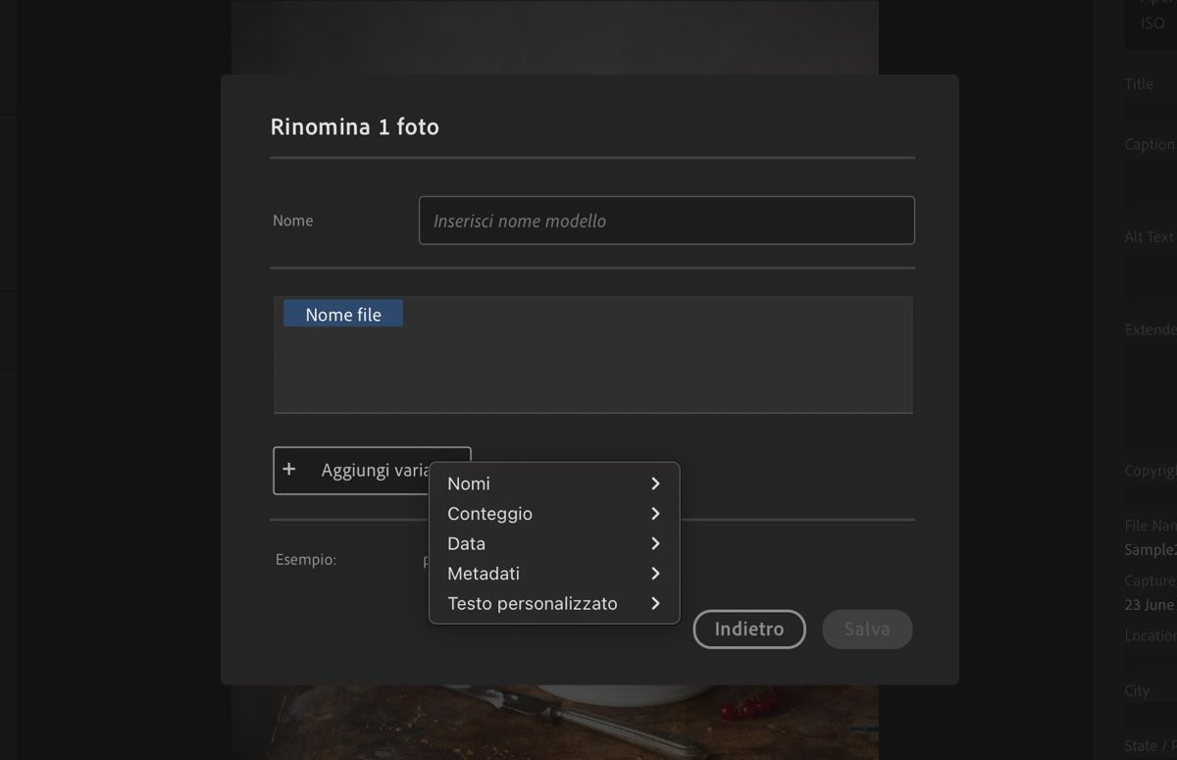Click the Copyright label in the background panel
The height and width of the screenshot is (760, 1177).
[x=1150, y=471]
